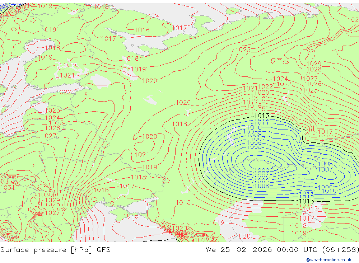Click the red 1031 isobar label
This screenshot has height=263, width=359.
8,188
